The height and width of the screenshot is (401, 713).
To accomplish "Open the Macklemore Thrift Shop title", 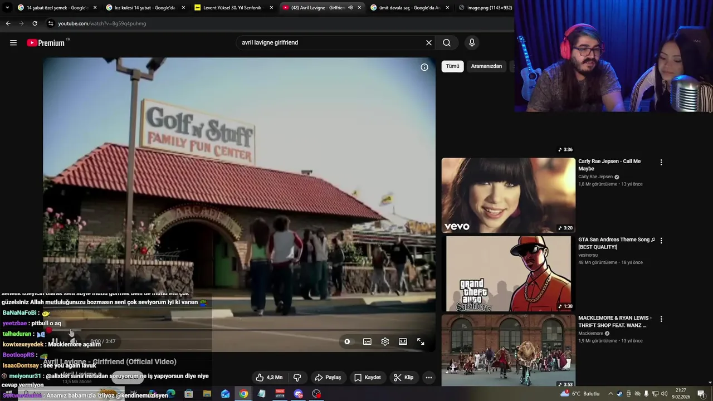I will pyautogui.click(x=615, y=322).
